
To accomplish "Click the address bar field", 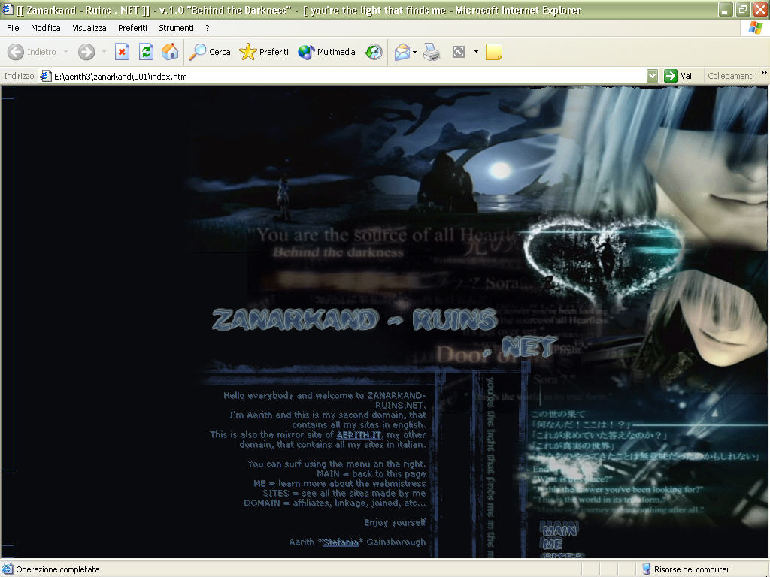I will 348,76.
